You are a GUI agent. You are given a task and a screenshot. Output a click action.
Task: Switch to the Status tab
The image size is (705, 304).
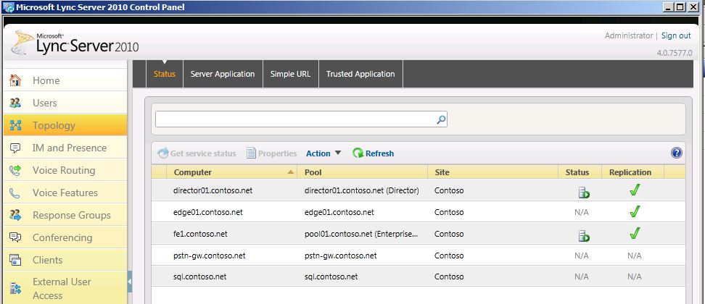coord(165,74)
